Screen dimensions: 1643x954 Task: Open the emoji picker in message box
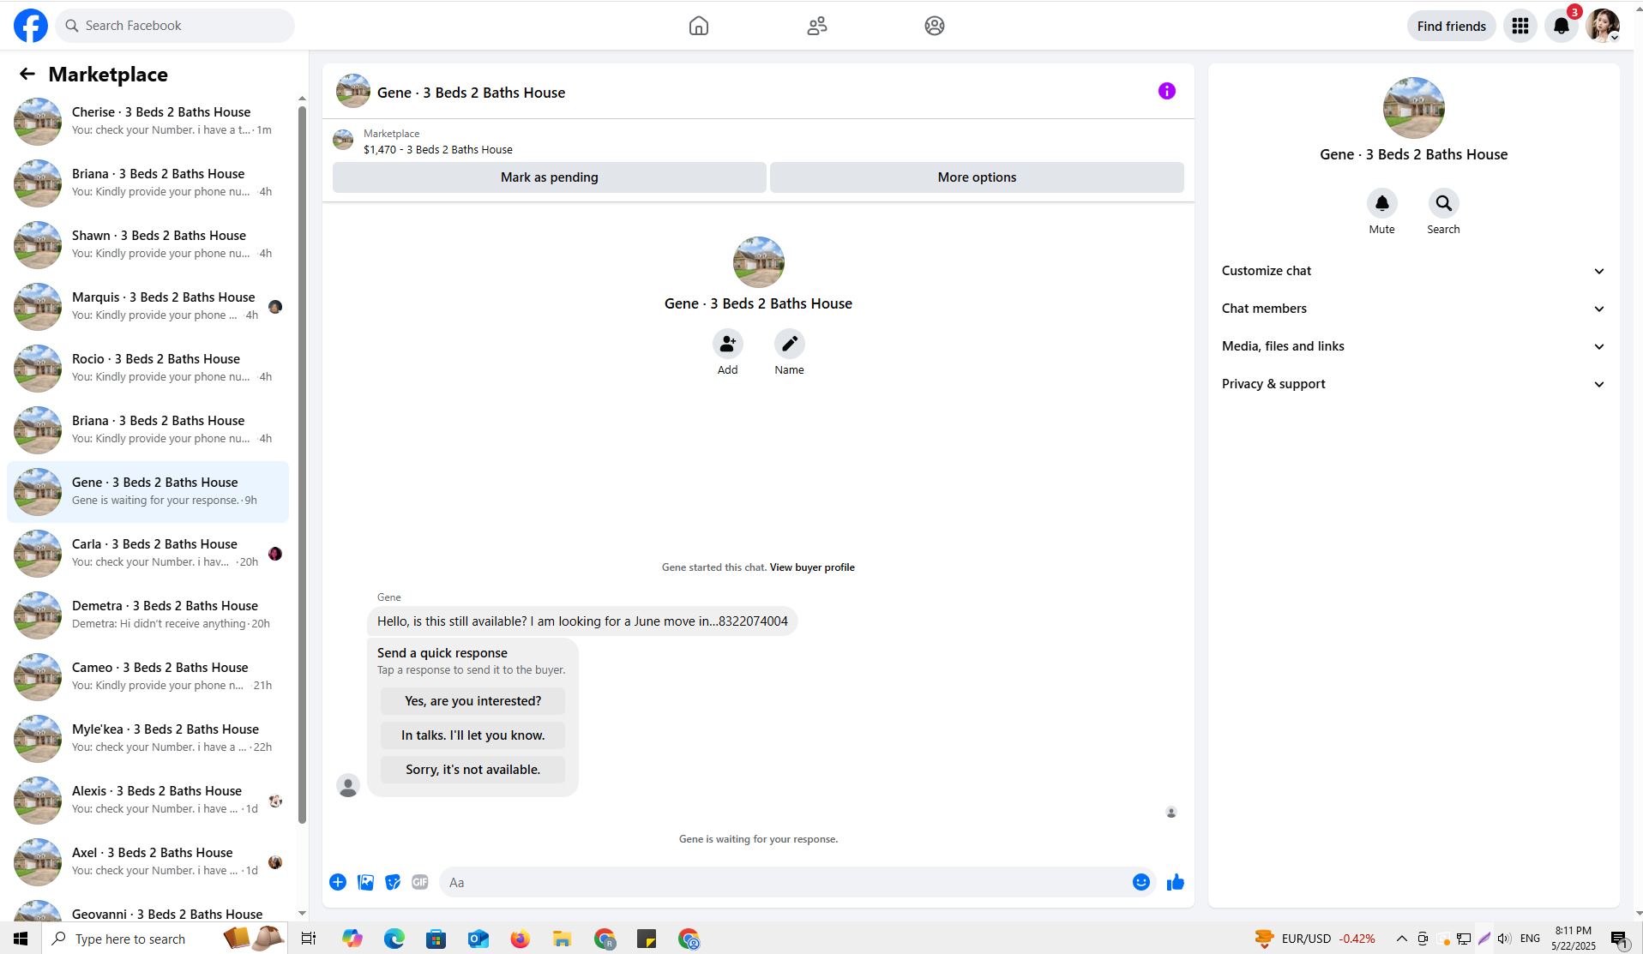[x=1141, y=882]
